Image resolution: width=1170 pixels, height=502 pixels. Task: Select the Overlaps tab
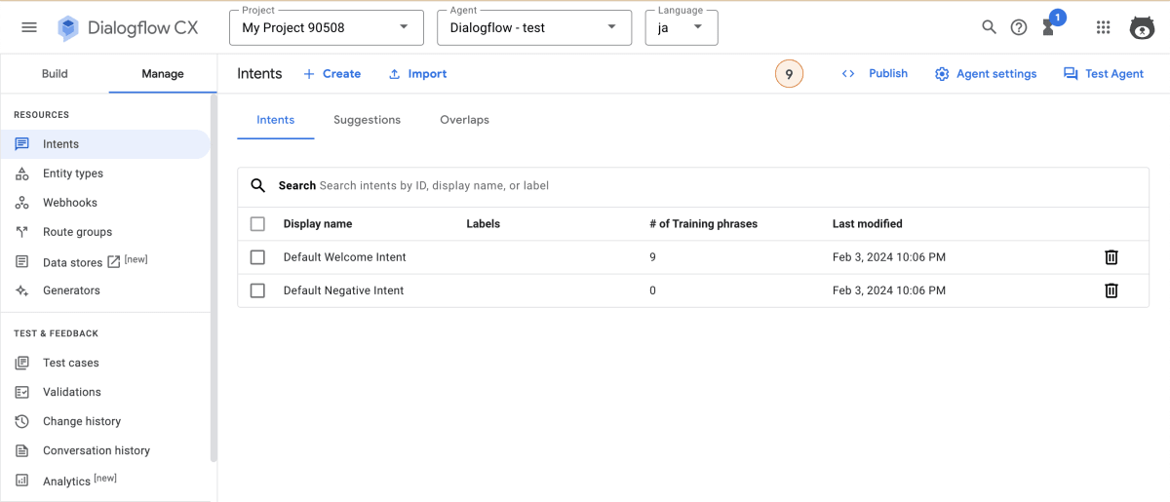[464, 120]
